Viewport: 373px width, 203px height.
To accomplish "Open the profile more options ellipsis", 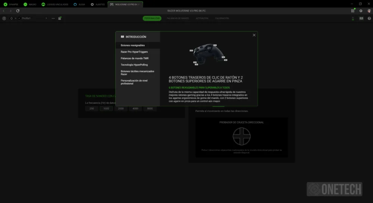I will [53, 18].
